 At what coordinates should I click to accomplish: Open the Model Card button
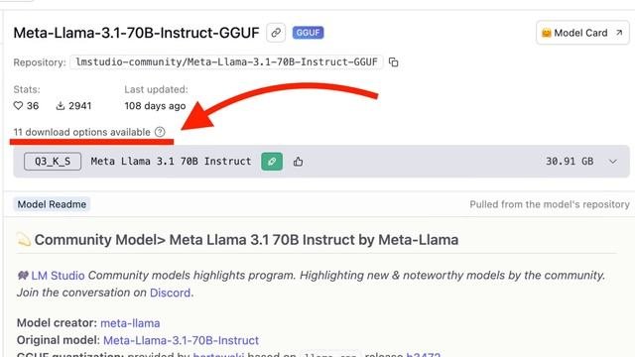tap(582, 33)
